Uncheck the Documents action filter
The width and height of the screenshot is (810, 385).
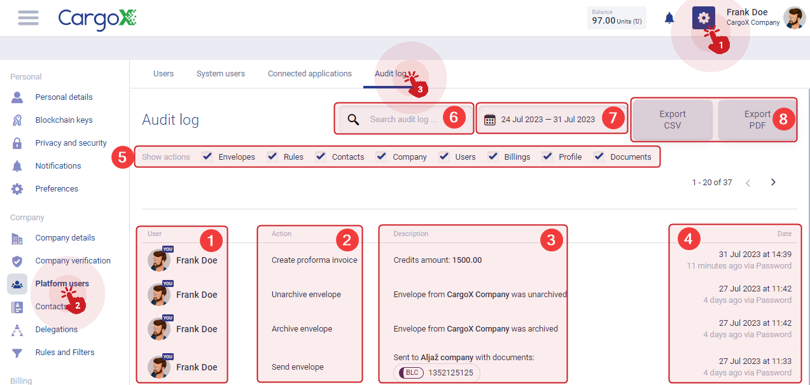click(x=599, y=157)
